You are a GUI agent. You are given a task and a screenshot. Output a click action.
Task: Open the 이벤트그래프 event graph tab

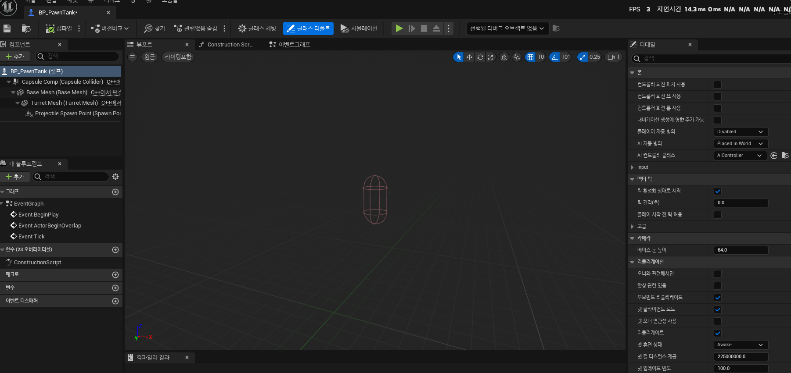[290, 45]
